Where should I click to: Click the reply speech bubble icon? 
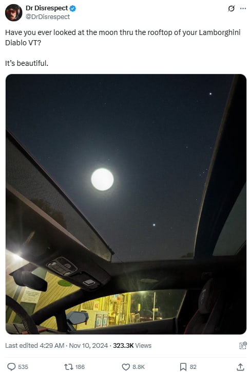tap(11, 366)
